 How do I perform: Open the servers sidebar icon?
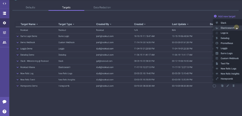click(5, 13)
